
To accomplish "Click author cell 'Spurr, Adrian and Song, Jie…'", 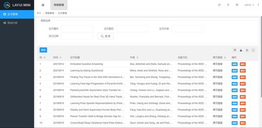I will point(151,123).
